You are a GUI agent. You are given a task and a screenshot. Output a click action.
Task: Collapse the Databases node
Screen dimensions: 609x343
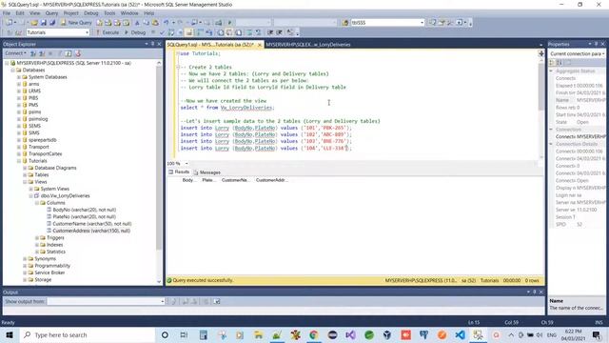click(12, 70)
